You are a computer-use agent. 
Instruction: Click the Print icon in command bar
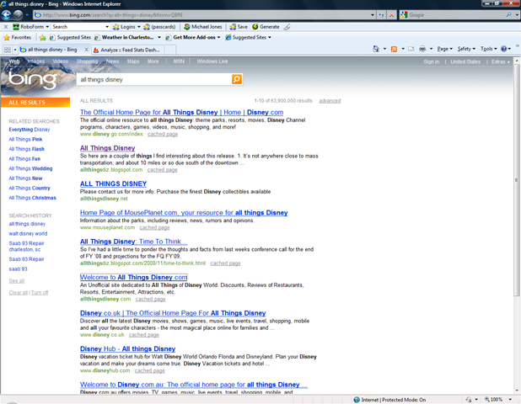422,49
